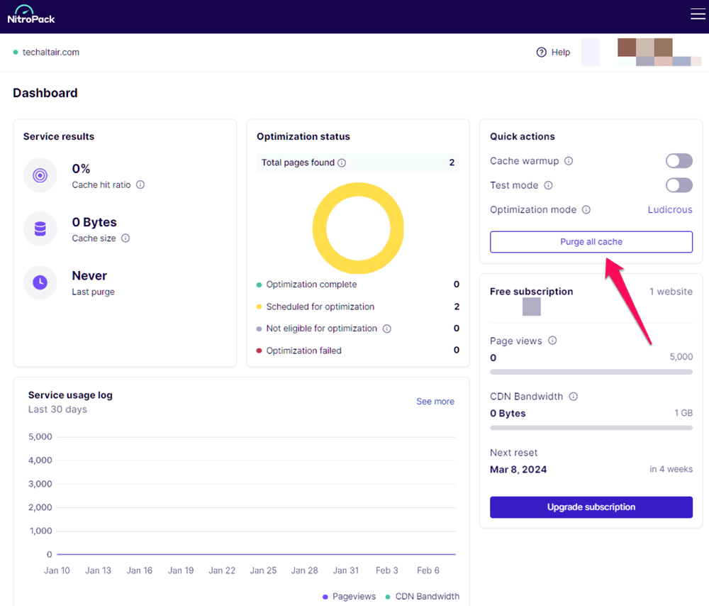The image size is (709, 606).
Task: Click the Cache hit ratio info icon
Action: [140, 184]
